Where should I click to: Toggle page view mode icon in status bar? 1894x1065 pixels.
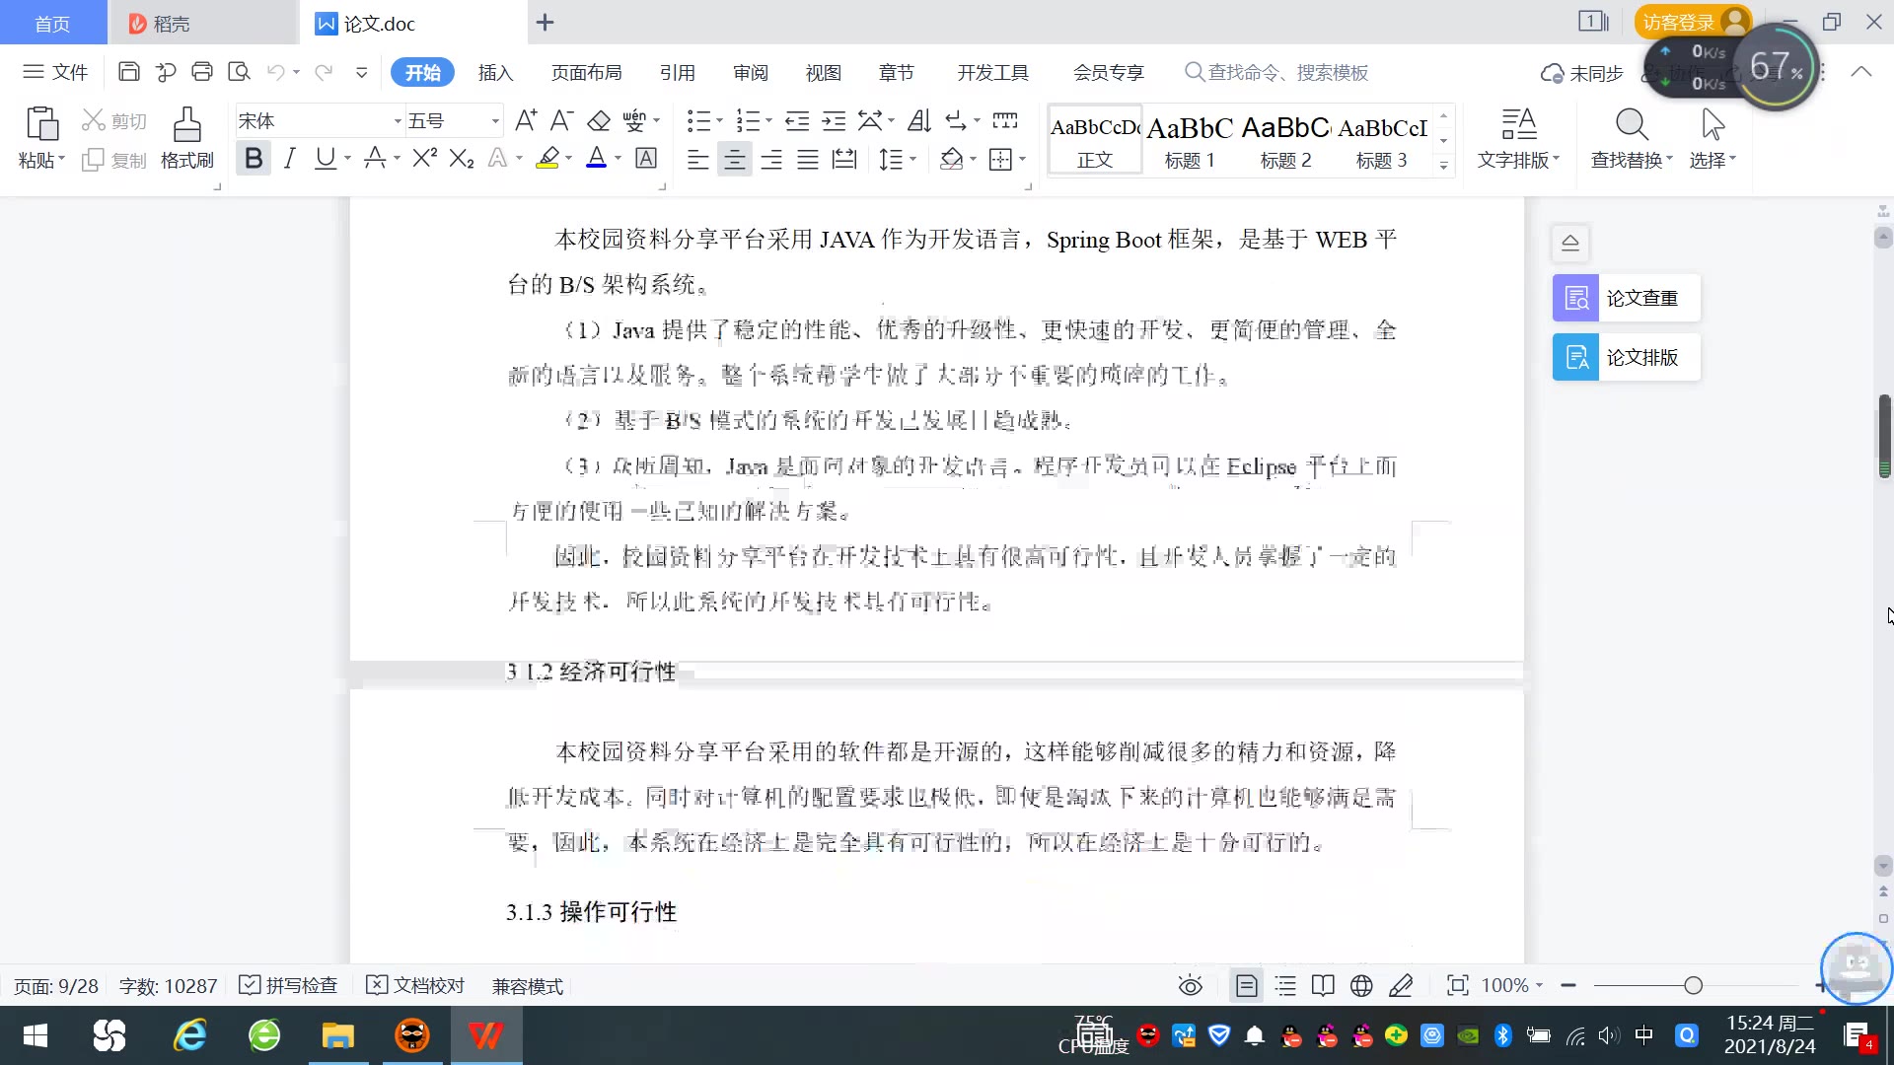coord(1247,985)
